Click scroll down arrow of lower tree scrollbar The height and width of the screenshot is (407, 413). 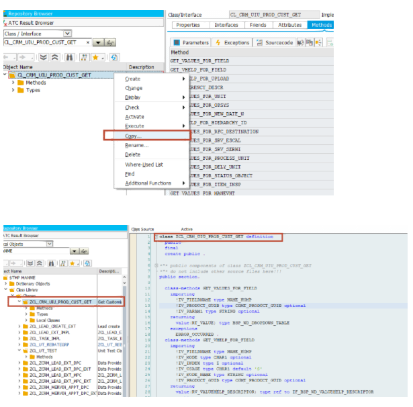click(124, 283)
